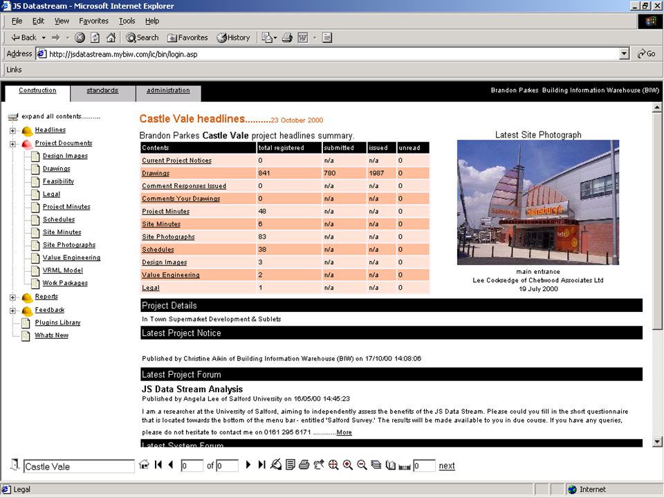Click the Edit with Word icon

coord(303,37)
